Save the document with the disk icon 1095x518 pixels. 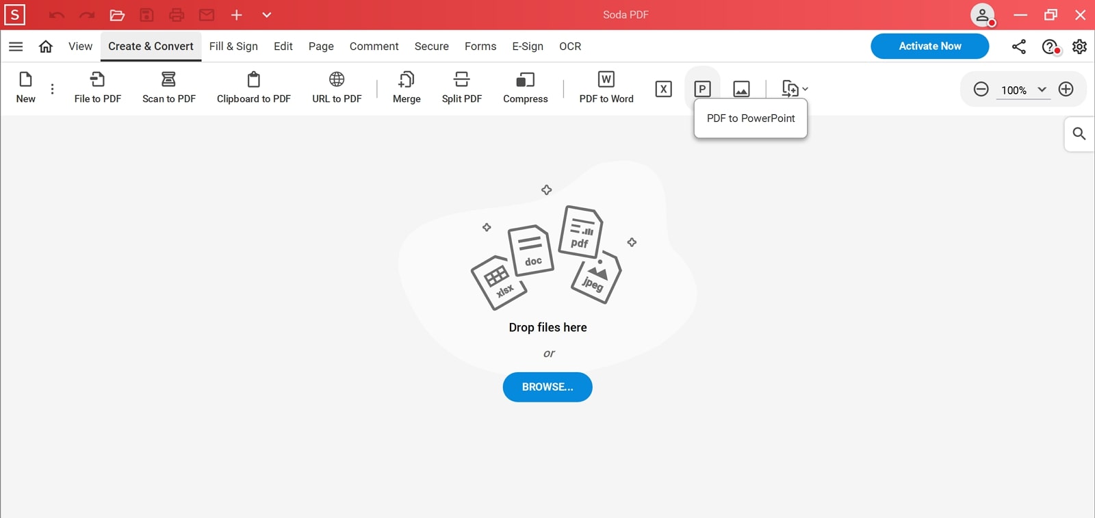(146, 15)
